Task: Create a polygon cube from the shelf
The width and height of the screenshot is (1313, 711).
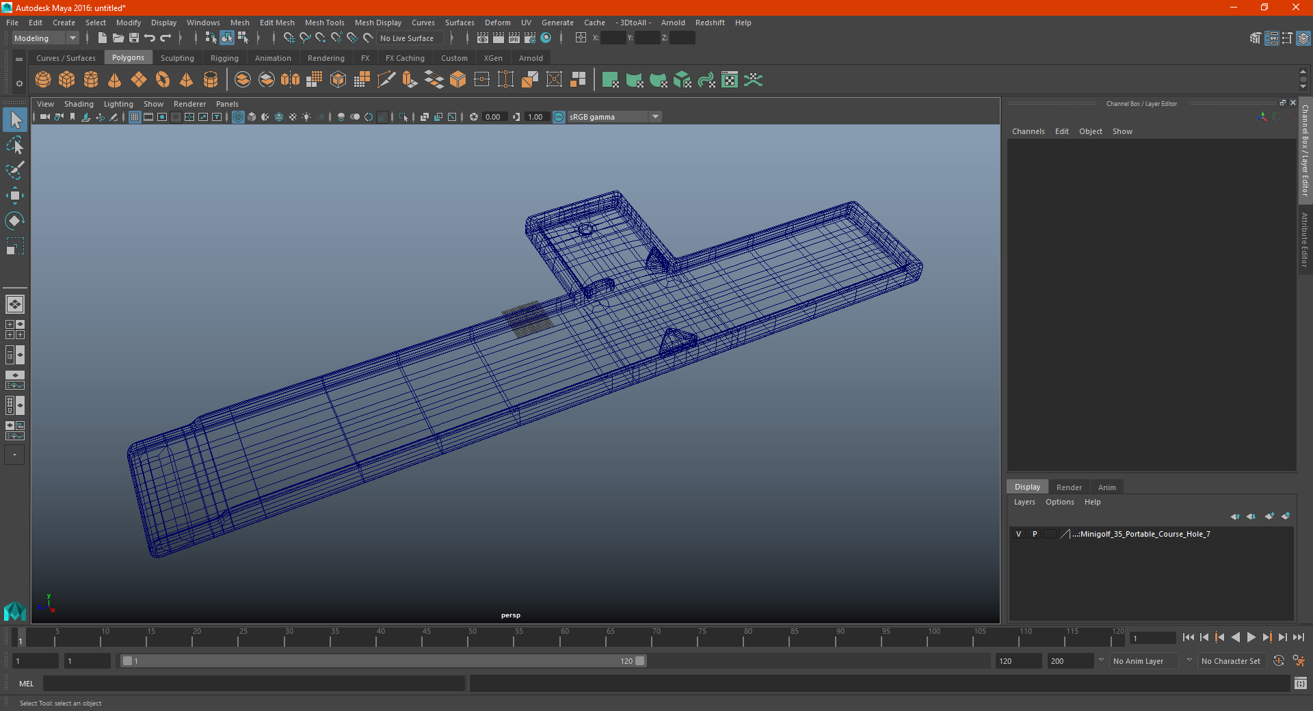Action: pyautogui.click(x=67, y=80)
